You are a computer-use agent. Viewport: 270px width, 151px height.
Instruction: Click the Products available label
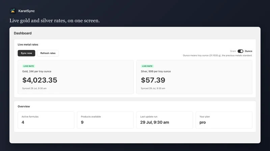pyautogui.click(x=91, y=116)
